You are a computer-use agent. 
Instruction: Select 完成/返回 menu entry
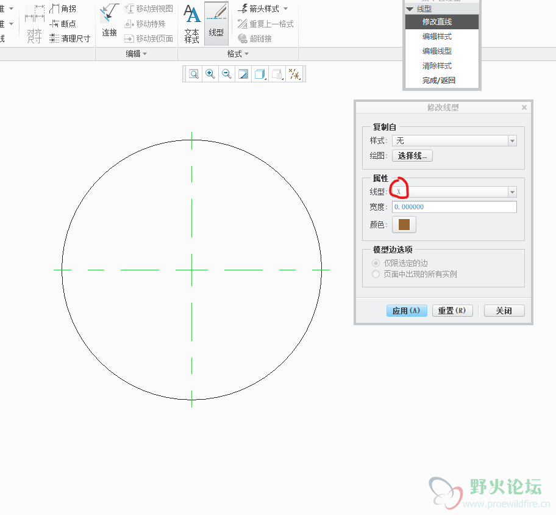442,80
